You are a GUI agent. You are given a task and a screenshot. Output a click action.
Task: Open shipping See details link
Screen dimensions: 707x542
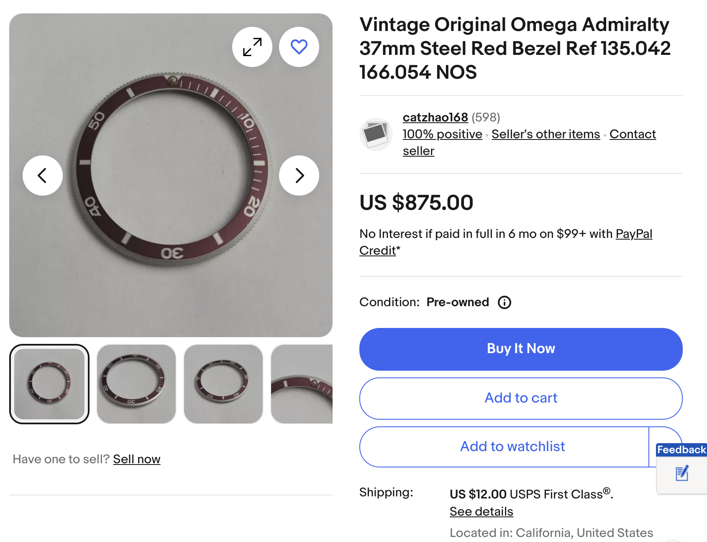pyautogui.click(x=481, y=512)
